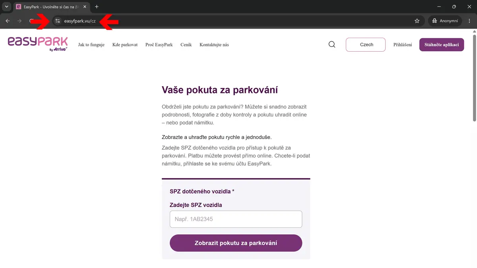Click the EasyPark logo
The image size is (477, 268).
[x=38, y=44]
